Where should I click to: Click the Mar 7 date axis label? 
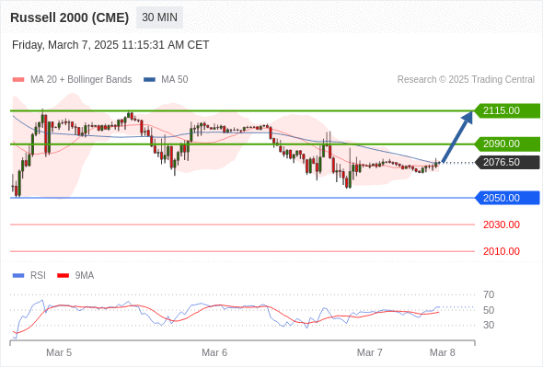click(x=370, y=352)
